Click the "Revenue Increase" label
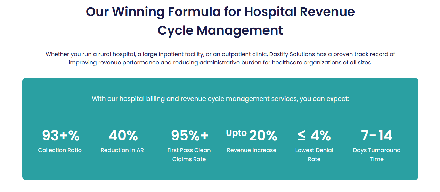Screen dimensions: 440x192 point(252,150)
